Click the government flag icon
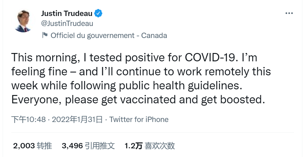This screenshot has height=157, width=304. [x=45, y=35]
